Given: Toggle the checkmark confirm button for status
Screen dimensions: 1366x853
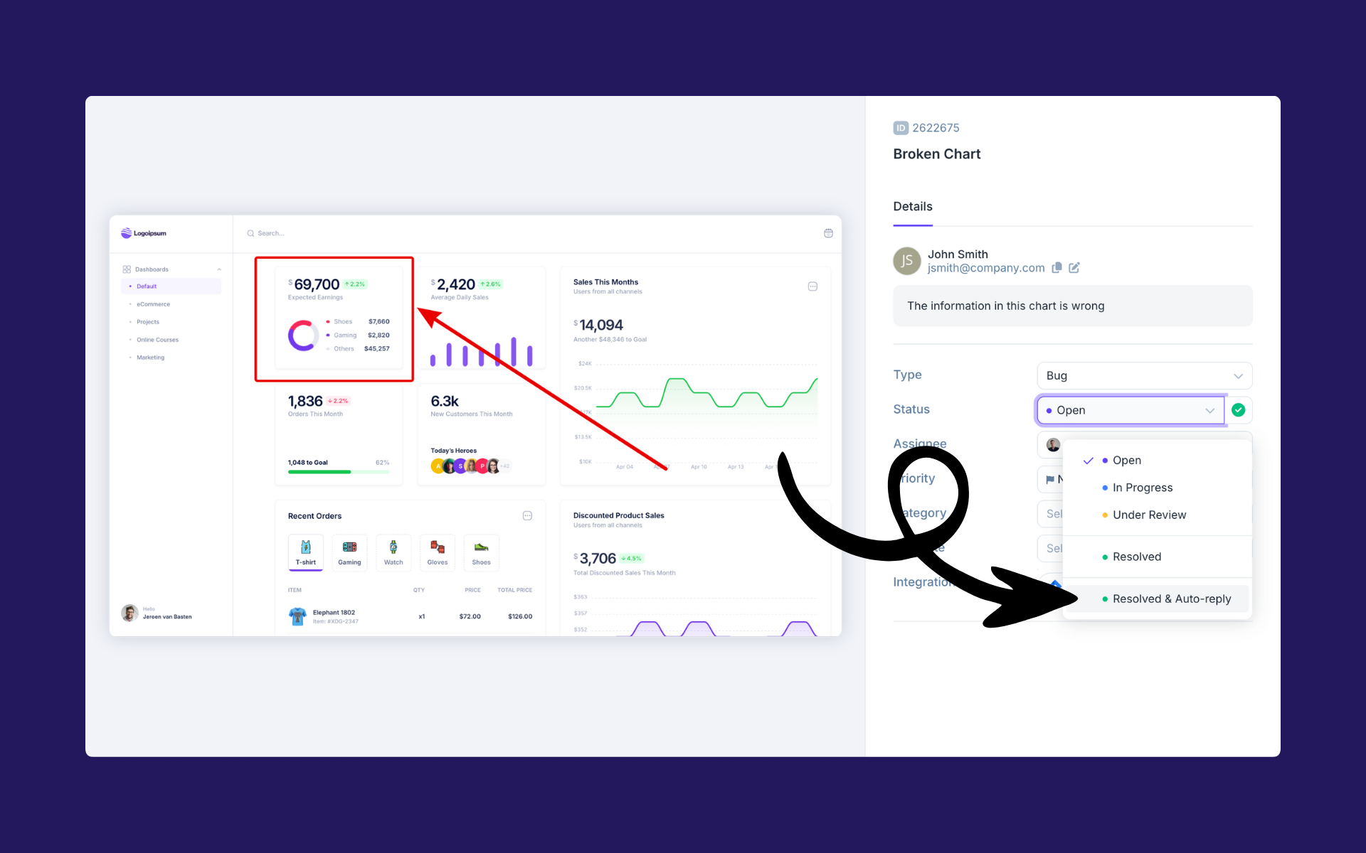Looking at the screenshot, I should coord(1239,409).
